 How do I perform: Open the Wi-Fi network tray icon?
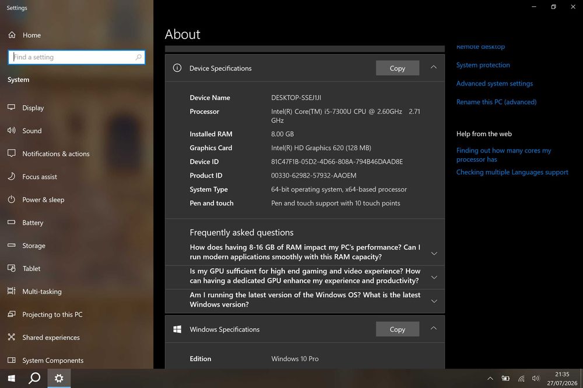521,378
